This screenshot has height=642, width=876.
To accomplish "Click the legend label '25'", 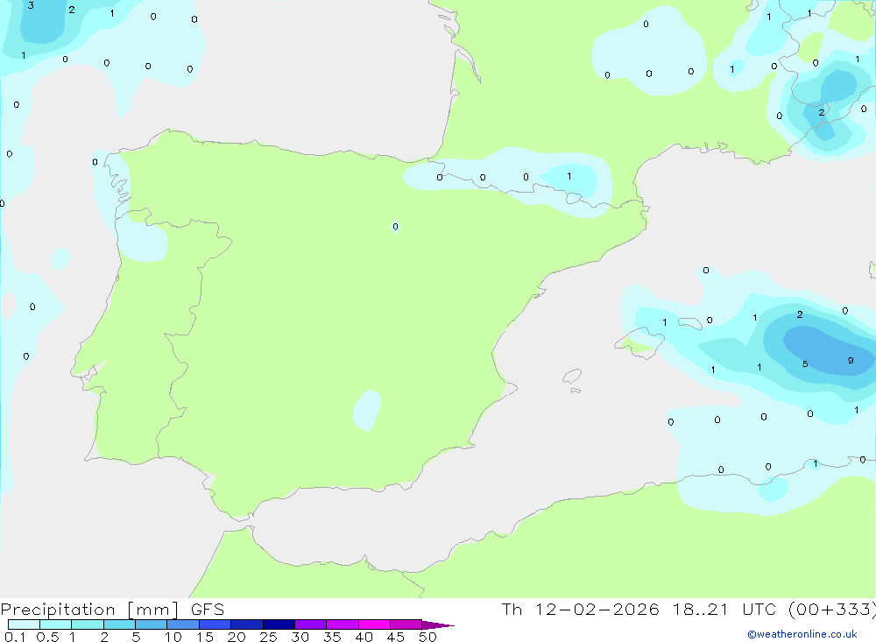I will coord(268,637).
